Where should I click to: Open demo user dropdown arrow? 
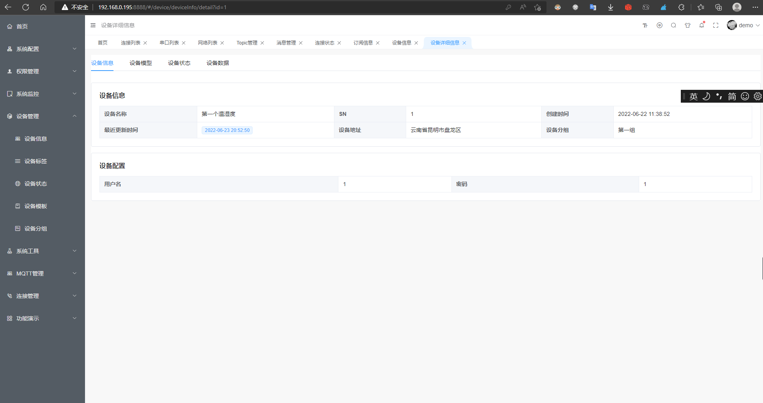[758, 25]
